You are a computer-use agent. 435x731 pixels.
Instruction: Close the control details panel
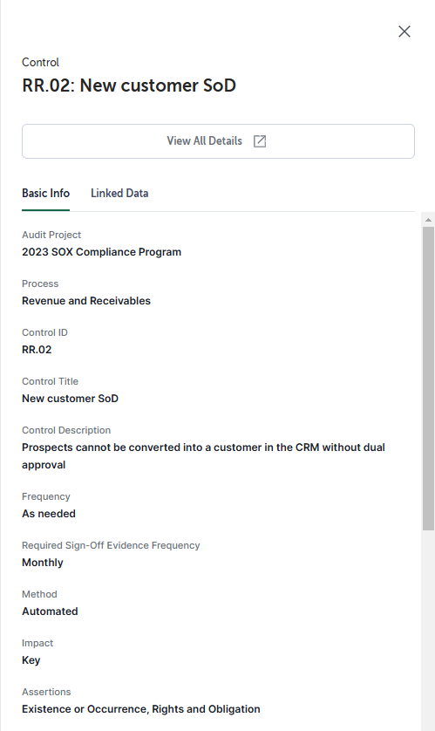(404, 31)
